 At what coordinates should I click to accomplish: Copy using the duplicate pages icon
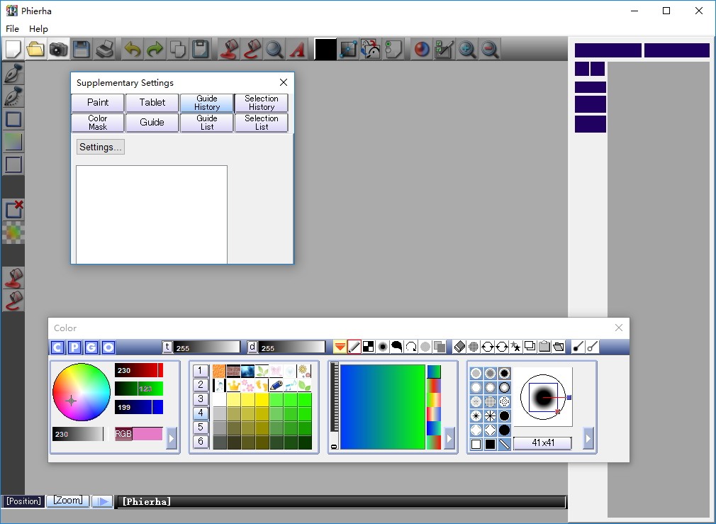[x=178, y=50]
